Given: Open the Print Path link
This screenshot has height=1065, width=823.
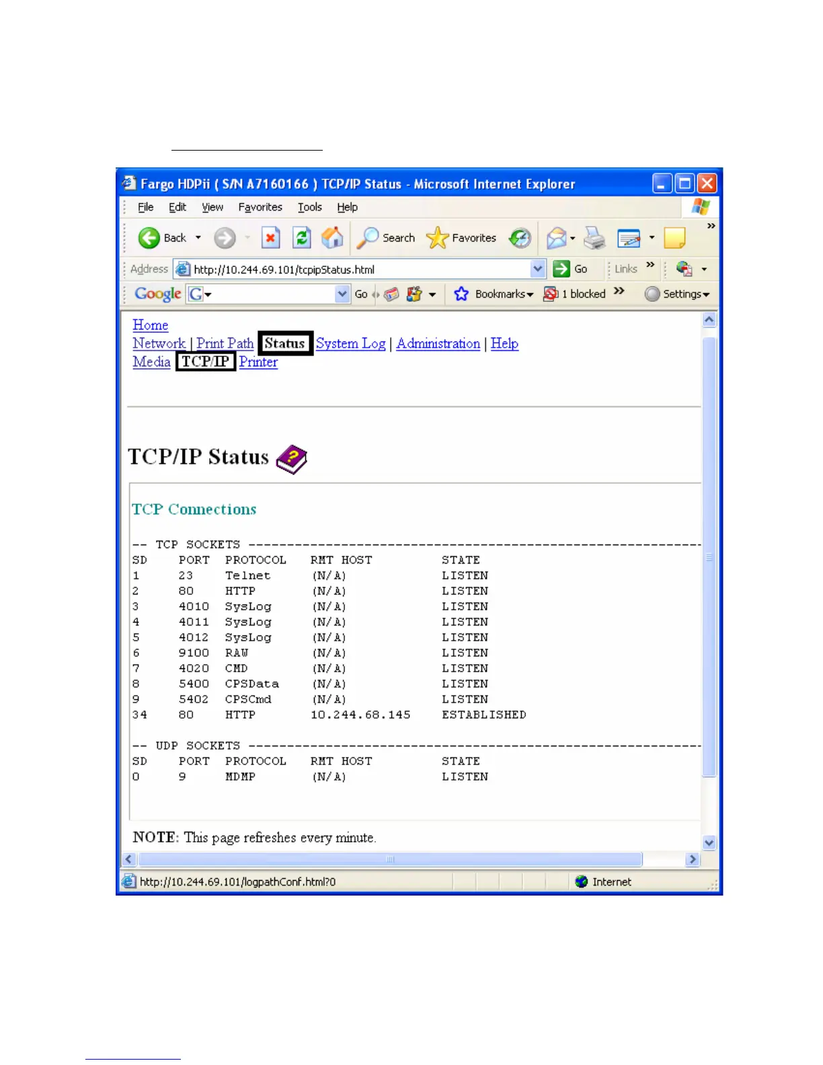Looking at the screenshot, I should 225,344.
